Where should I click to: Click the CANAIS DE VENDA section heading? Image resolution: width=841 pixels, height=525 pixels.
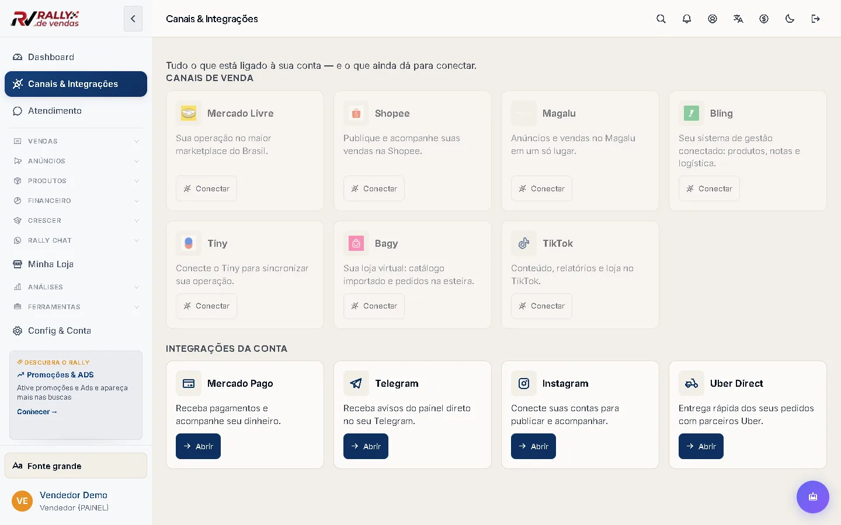coord(210,78)
